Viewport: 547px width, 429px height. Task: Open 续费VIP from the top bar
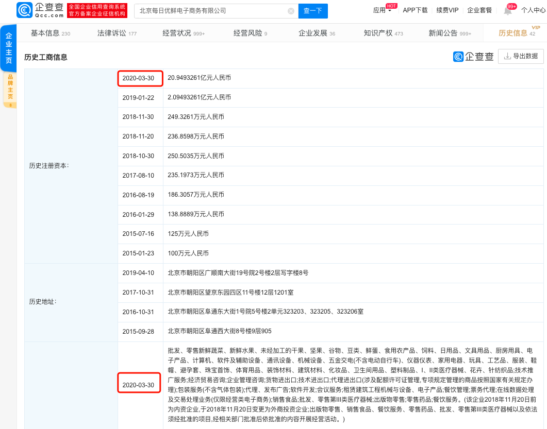tap(447, 10)
